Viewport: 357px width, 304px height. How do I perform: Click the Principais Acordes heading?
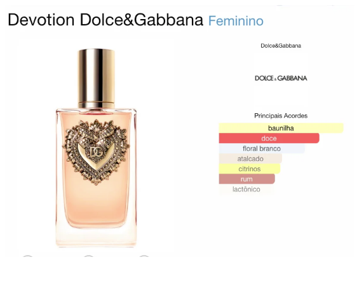281,116
